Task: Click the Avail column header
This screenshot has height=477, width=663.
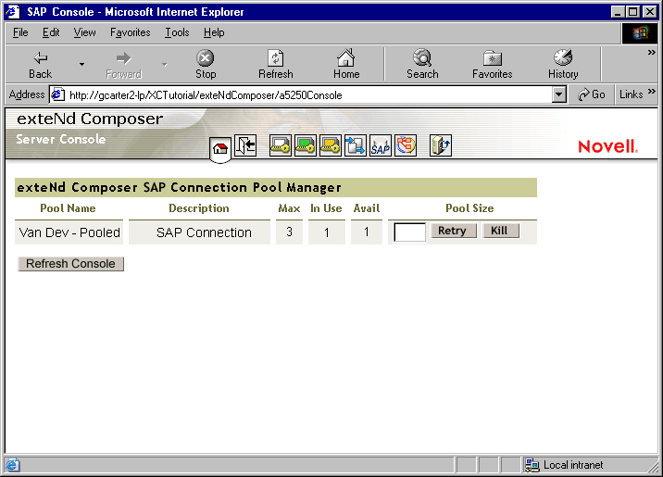Action: pyautogui.click(x=367, y=208)
